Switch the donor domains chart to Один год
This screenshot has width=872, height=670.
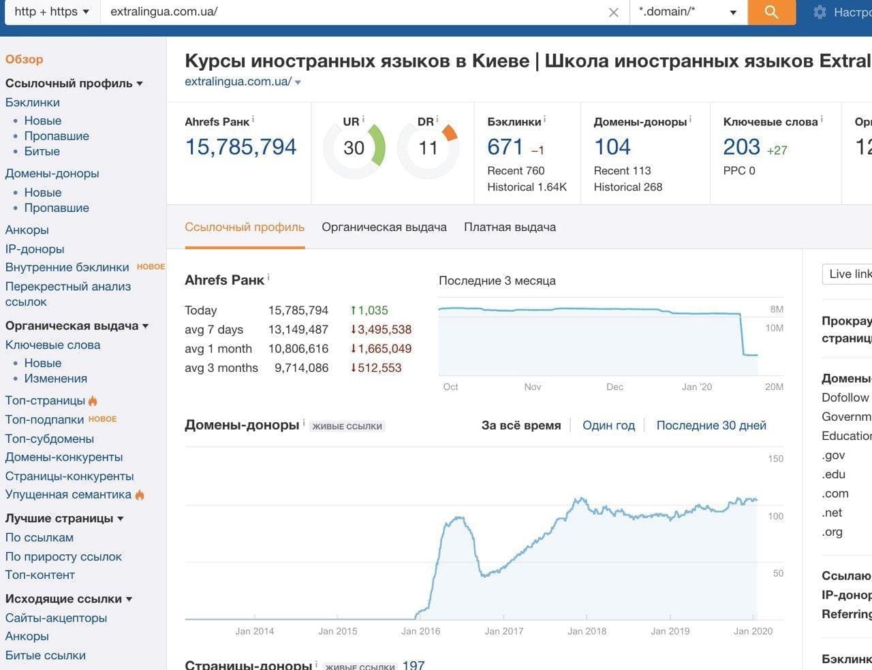pos(608,425)
